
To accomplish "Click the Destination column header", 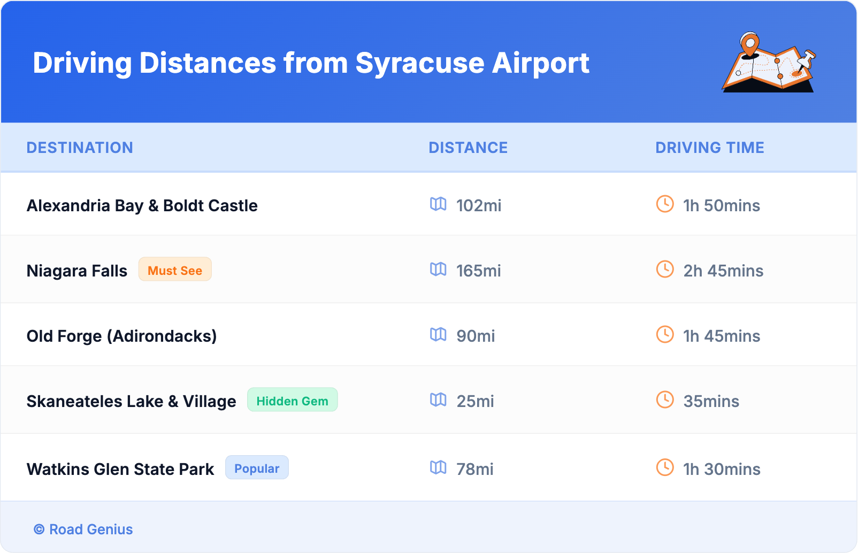I will tap(80, 148).
